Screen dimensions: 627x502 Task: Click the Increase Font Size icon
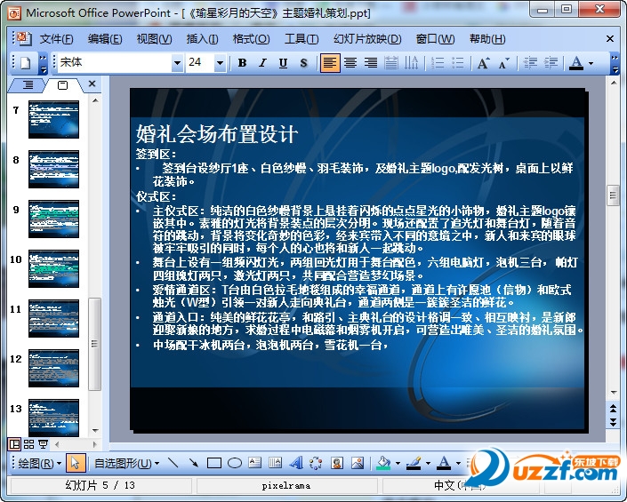483,63
